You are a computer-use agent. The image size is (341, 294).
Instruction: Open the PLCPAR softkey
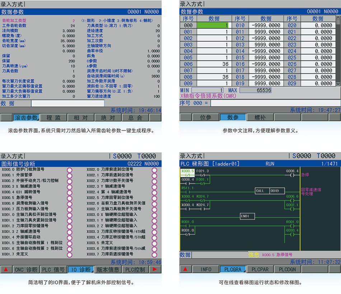pos(260,270)
